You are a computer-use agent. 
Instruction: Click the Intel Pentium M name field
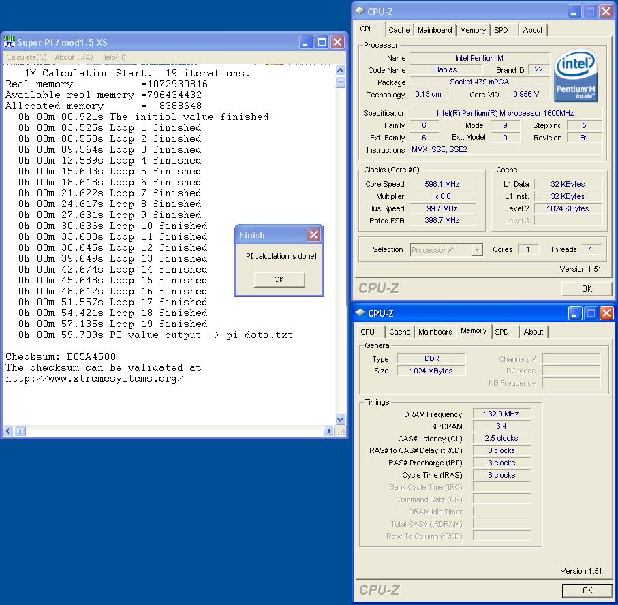click(479, 58)
